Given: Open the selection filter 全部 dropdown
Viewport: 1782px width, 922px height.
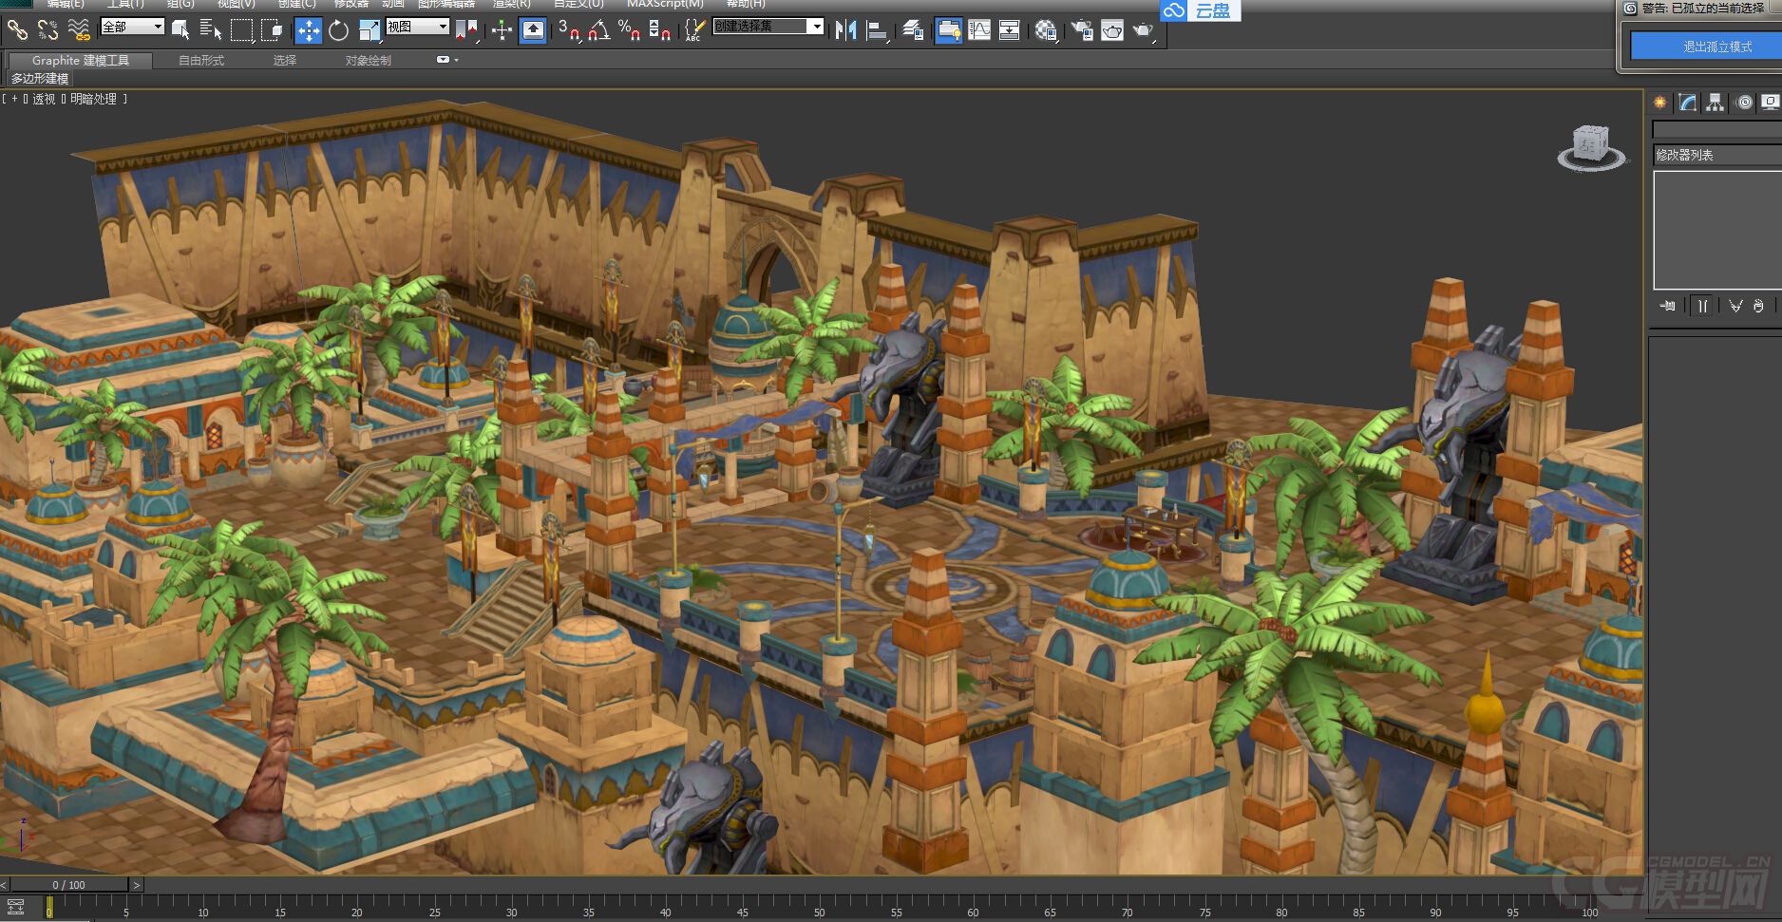Looking at the screenshot, I should [x=132, y=27].
